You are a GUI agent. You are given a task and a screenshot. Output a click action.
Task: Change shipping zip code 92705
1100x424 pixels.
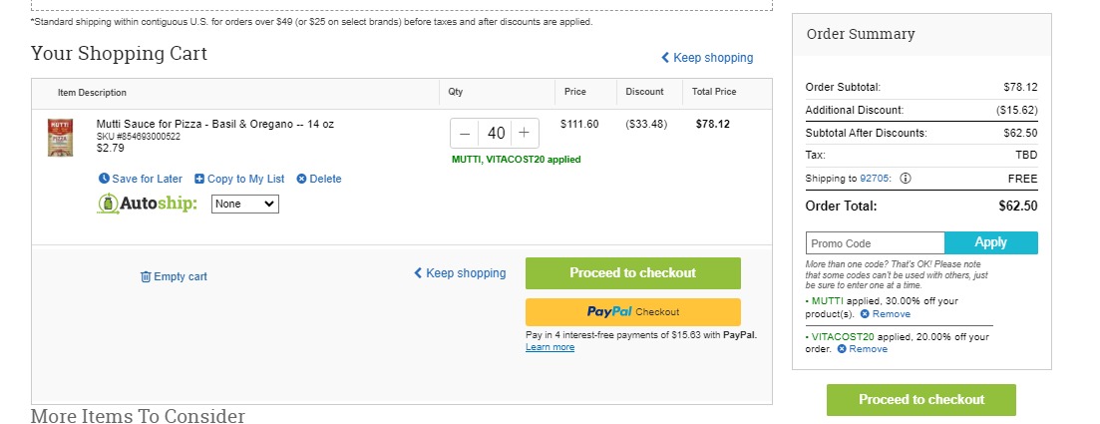(875, 179)
